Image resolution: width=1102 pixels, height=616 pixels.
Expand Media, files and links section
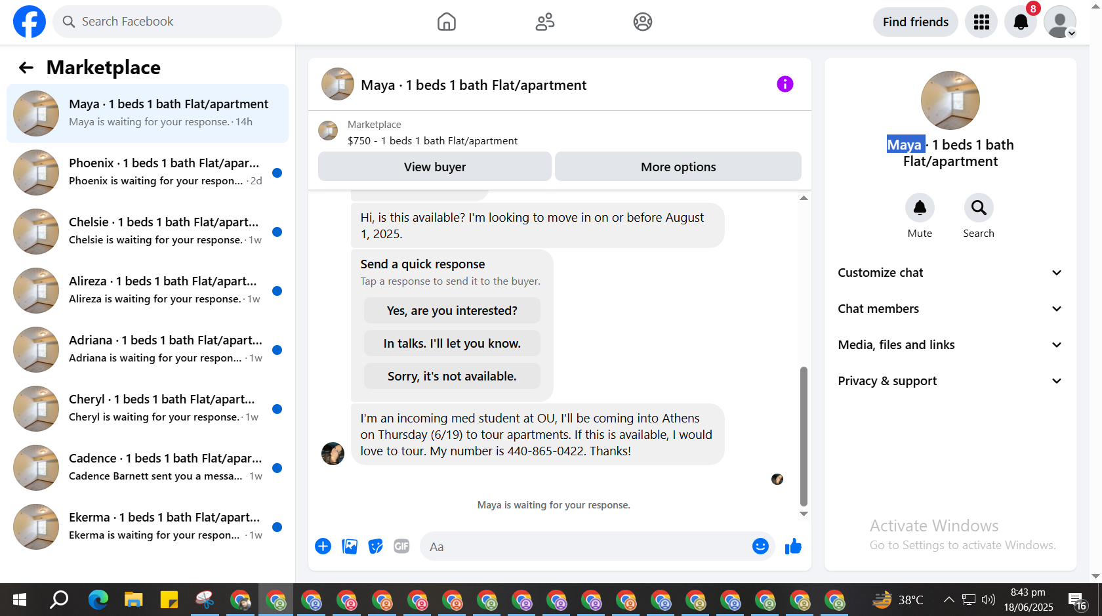(x=950, y=344)
